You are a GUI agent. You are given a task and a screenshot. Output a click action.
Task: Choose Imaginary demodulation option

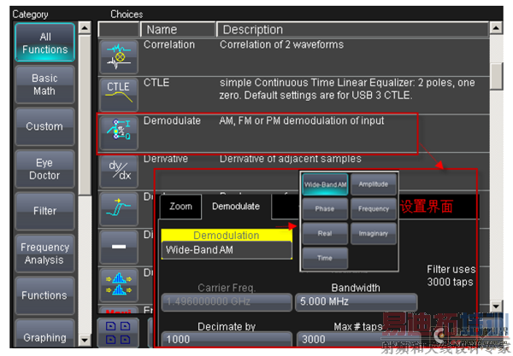(x=374, y=234)
